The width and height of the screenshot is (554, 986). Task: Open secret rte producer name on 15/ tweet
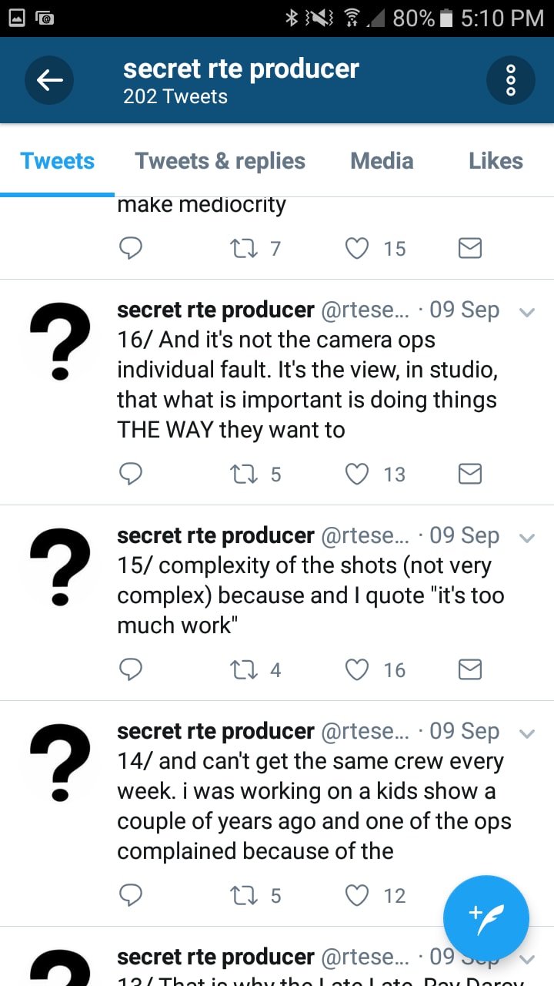tap(215, 535)
